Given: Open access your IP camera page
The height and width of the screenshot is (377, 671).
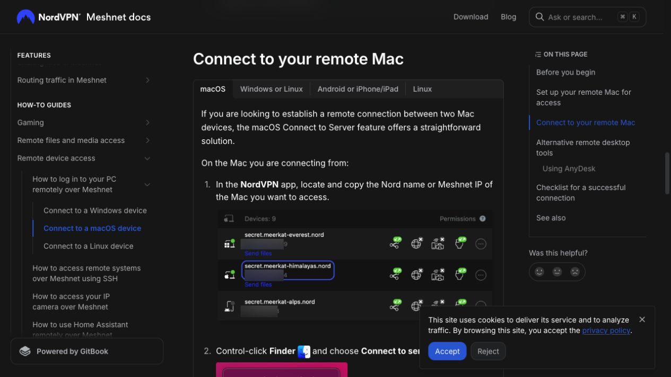Looking at the screenshot, I should coord(71,301).
